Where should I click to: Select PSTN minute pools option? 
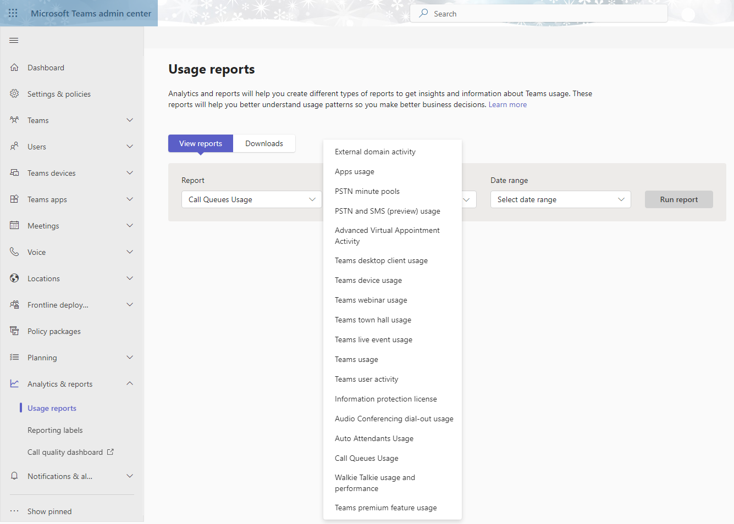[393, 191]
